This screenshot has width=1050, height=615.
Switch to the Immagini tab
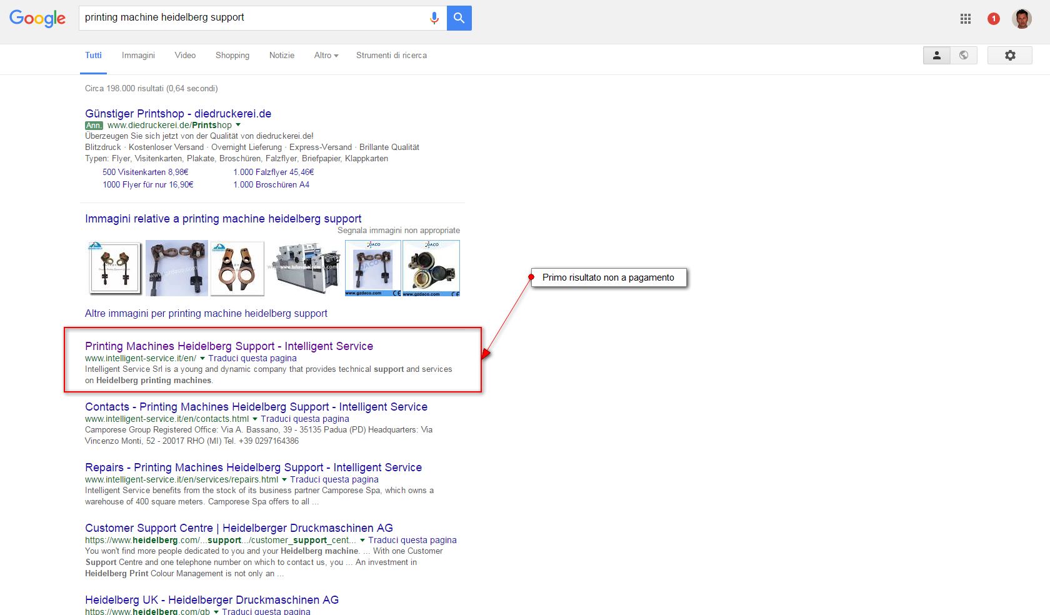[138, 56]
